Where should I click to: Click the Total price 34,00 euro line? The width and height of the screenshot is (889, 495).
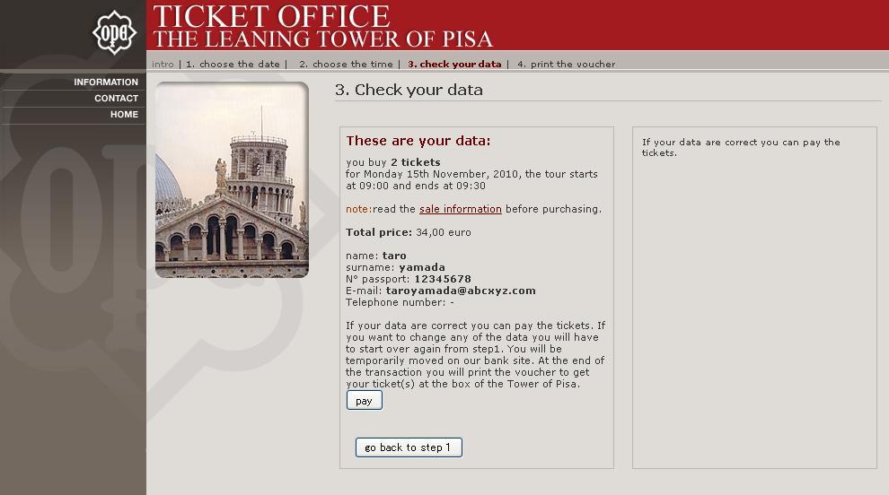[409, 232]
